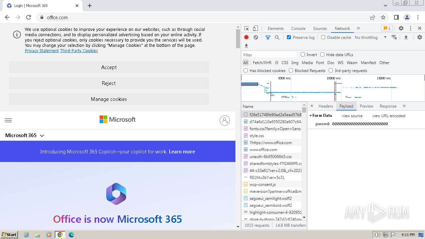Share this page icon in address bar
Image resolution: width=425 pixels, height=239 pixels.
point(373,17)
